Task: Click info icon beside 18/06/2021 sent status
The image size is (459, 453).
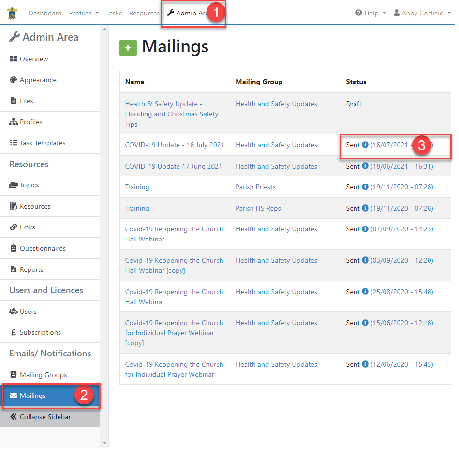Action: 365,166
